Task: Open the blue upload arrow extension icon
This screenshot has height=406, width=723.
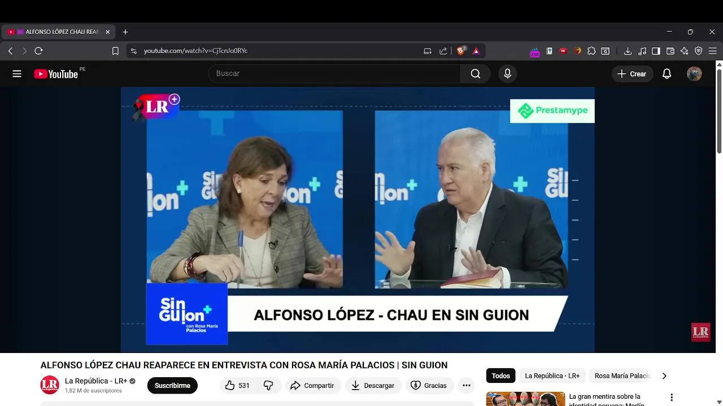Action: [x=549, y=51]
